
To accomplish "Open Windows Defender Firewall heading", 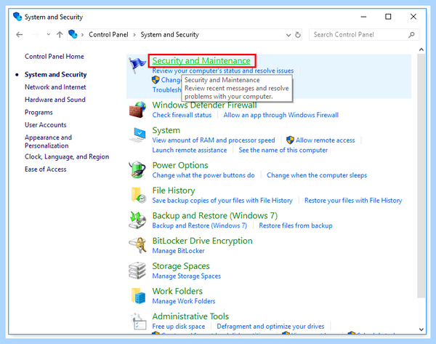I will click(x=204, y=105).
